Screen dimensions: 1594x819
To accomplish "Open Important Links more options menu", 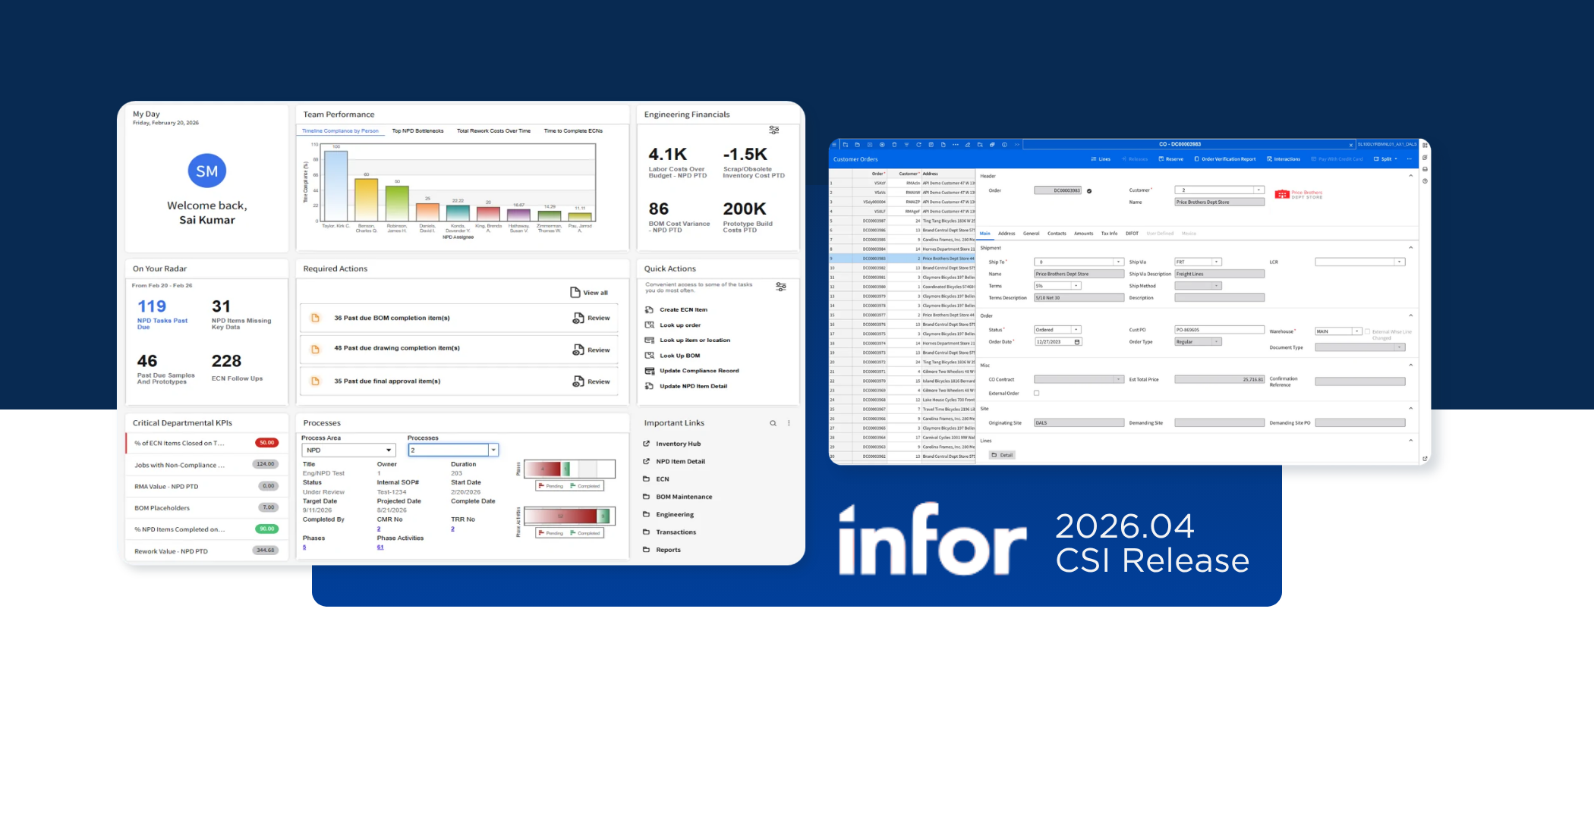I will point(789,423).
